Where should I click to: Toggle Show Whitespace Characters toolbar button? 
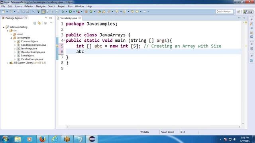click(57, 12)
